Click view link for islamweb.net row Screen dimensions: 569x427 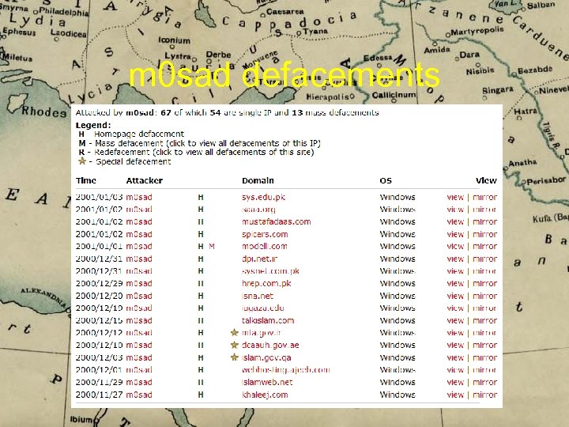[x=455, y=382]
